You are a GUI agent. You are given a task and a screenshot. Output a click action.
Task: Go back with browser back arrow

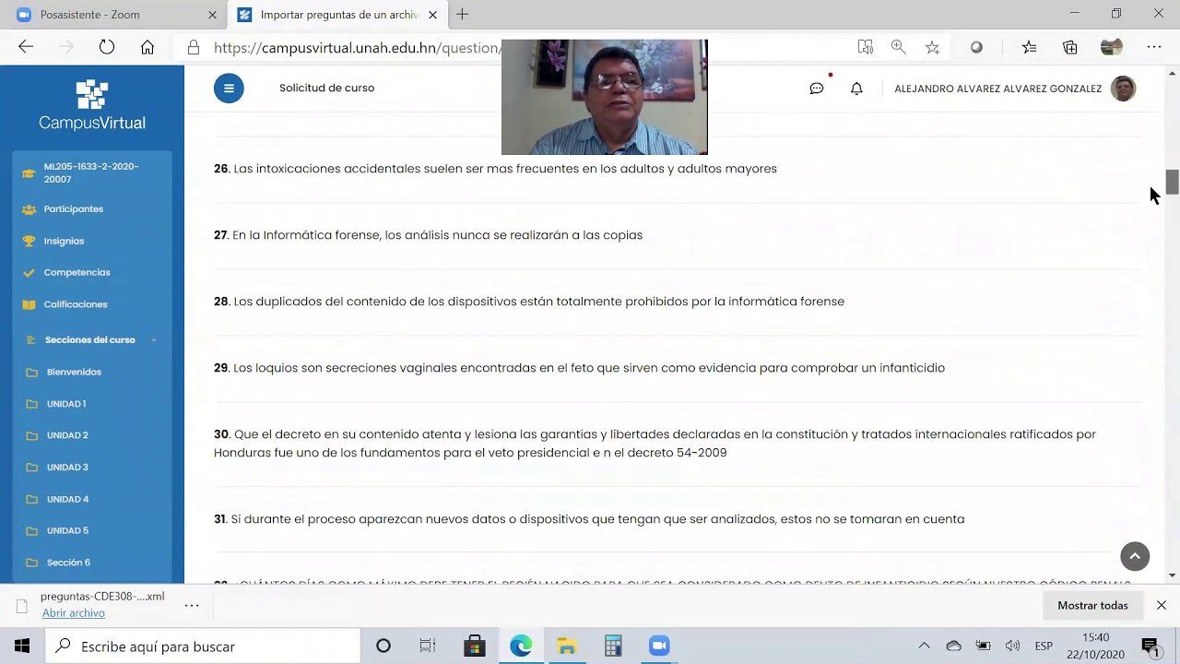pyautogui.click(x=26, y=47)
